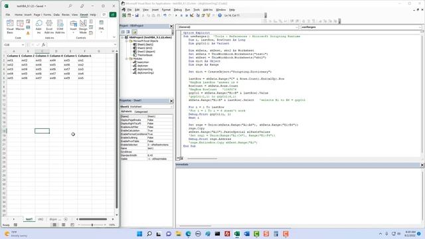Click View Microsoft Excel icon in VBA toolbar
Screen dimensions: 425x239
click(x=124, y=15)
